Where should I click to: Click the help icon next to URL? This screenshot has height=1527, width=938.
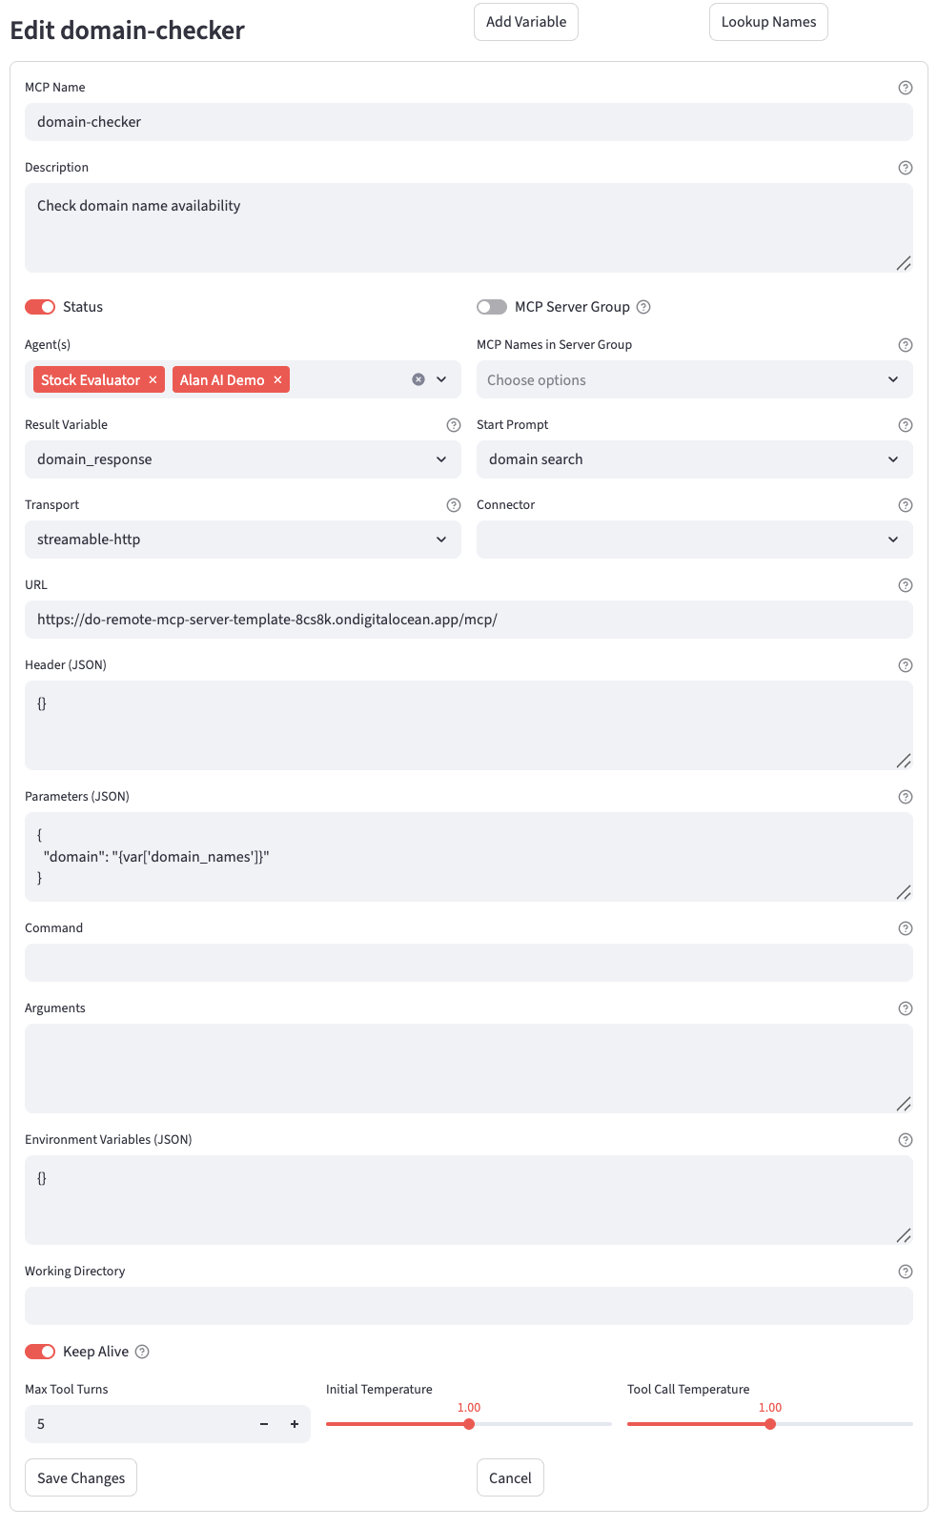pyautogui.click(x=906, y=585)
